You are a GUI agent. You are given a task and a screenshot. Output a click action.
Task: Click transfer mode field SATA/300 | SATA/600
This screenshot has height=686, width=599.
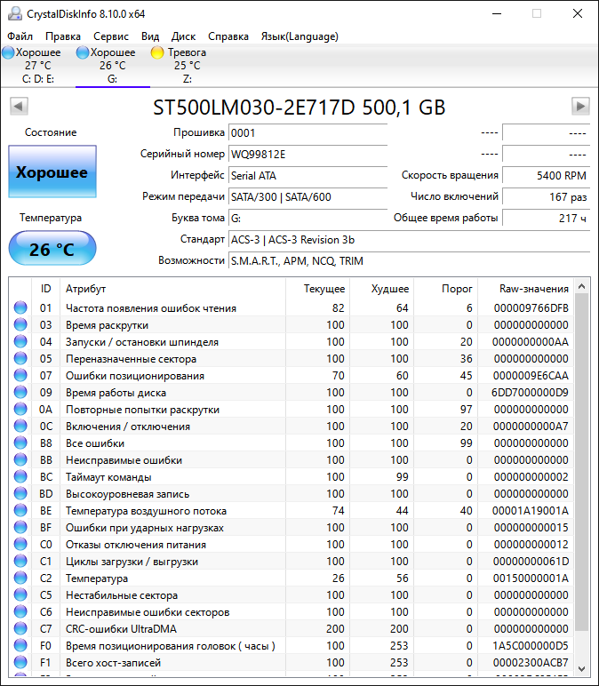point(308,197)
